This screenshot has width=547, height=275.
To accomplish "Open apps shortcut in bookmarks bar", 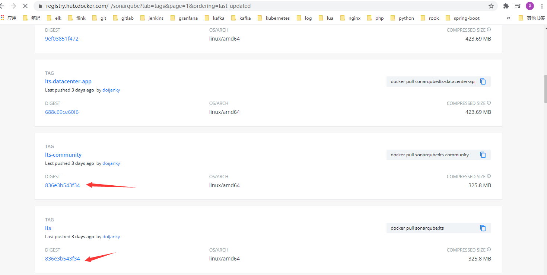I will pos(9,18).
